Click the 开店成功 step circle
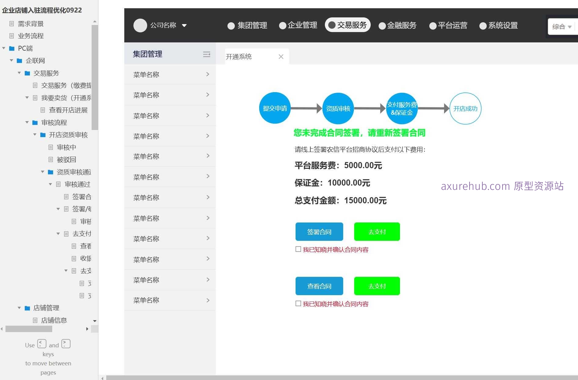Image resolution: width=578 pixels, height=380 pixels. pos(465,108)
